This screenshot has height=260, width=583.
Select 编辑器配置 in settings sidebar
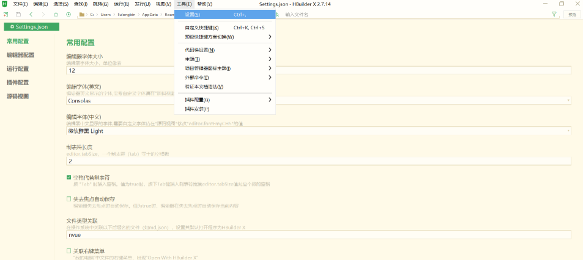pos(20,55)
